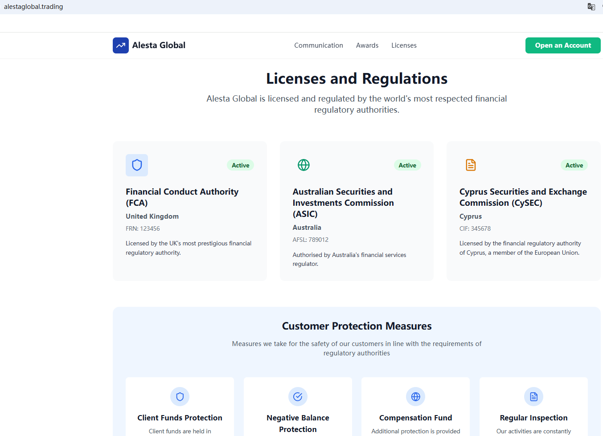Click the Negative Balance Protection checkmark icon
The width and height of the screenshot is (603, 436).
298,396
